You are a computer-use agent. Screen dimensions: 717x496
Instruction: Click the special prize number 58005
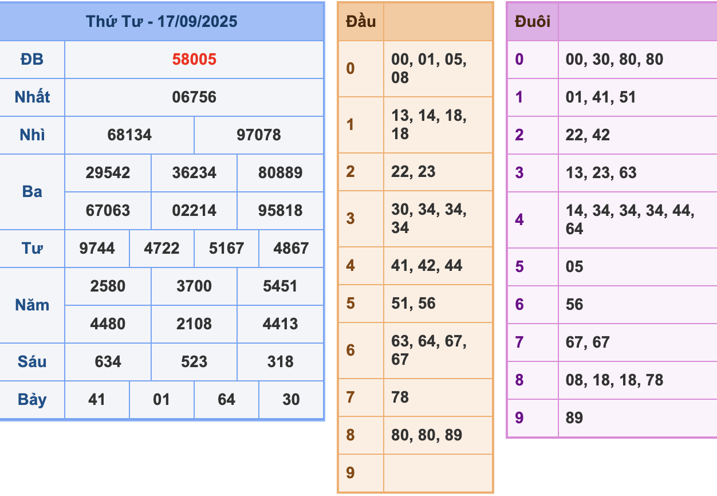coord(193,60)
